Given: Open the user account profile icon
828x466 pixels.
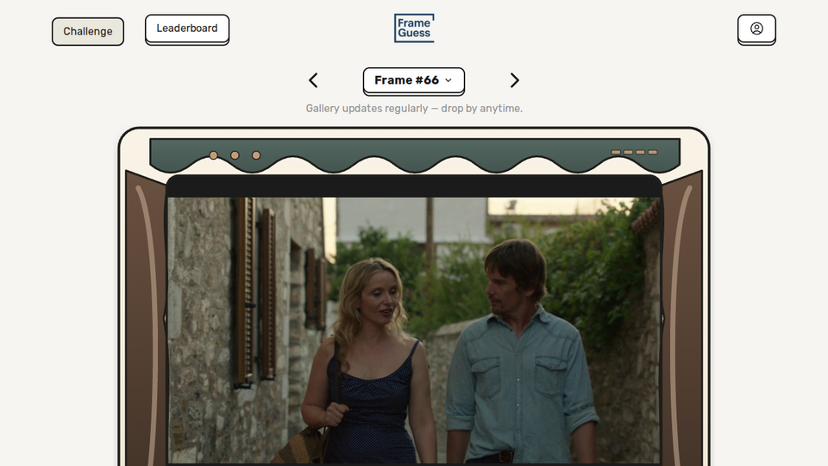Looking at the screenshot, I should coord(756,29).
